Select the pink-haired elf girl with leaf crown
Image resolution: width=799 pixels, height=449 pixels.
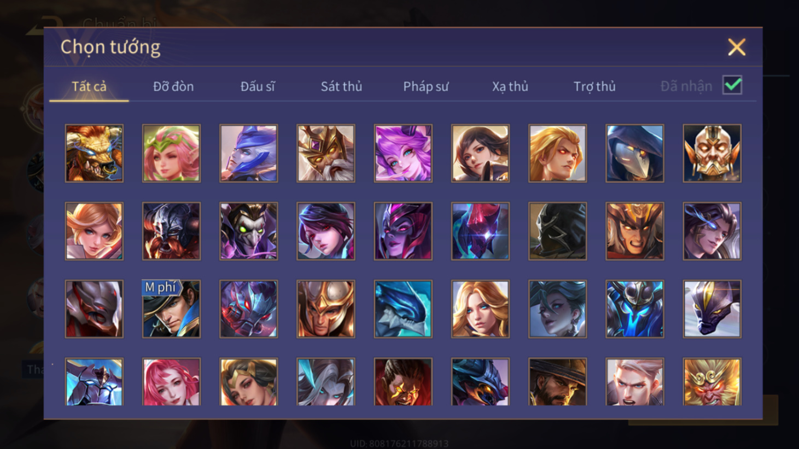171,153
